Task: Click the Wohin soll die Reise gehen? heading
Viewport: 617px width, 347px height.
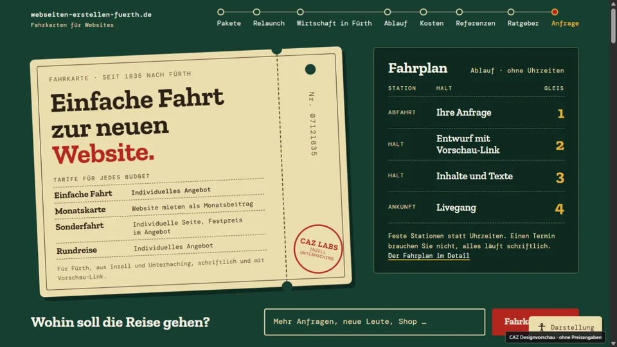Action: 120,322
